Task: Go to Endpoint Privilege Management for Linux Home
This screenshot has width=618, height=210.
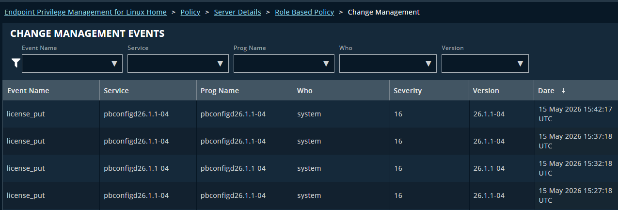Action: click(85, 12)
